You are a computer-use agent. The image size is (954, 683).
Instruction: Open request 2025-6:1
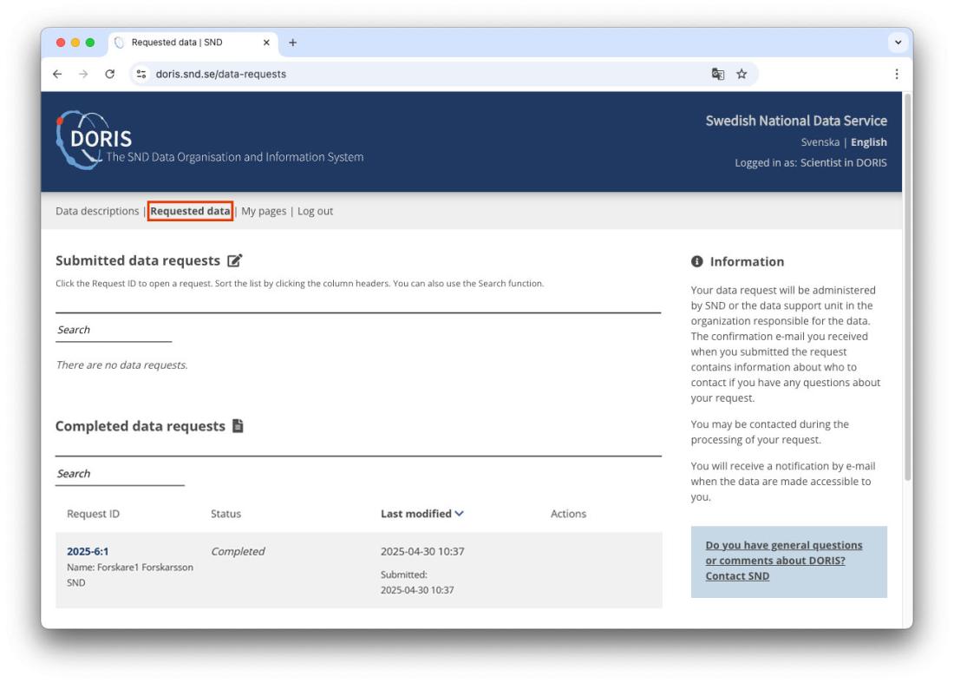pos(88,551)
